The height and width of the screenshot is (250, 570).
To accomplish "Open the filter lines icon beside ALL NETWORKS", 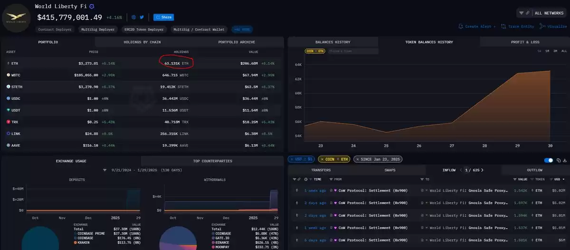I will coord(521,13).
